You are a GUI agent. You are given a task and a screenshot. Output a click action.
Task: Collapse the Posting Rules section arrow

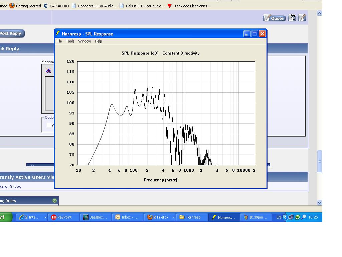(54, 201)
